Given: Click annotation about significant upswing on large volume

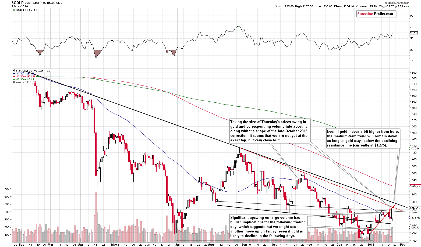Looking at the screenshot, I should pyautogui.click(x=268, y=227).
